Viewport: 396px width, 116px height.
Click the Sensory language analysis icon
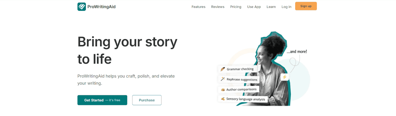[x=222, y=99]
